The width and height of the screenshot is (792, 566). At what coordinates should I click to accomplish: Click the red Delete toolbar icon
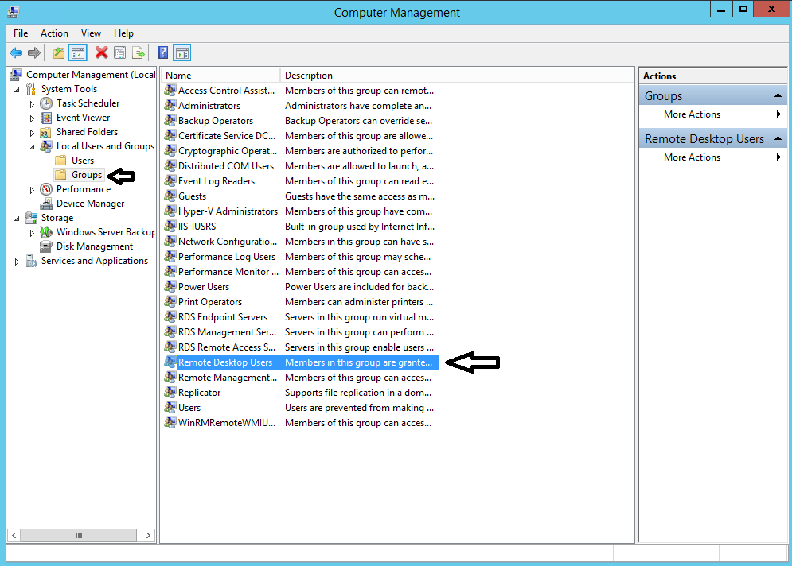(102, 52)
